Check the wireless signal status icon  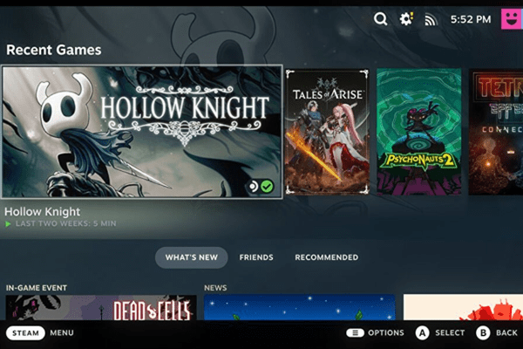(x=431, y=20)
